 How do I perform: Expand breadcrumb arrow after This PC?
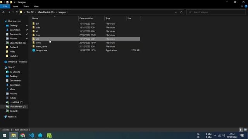click(x=36, y=12)
